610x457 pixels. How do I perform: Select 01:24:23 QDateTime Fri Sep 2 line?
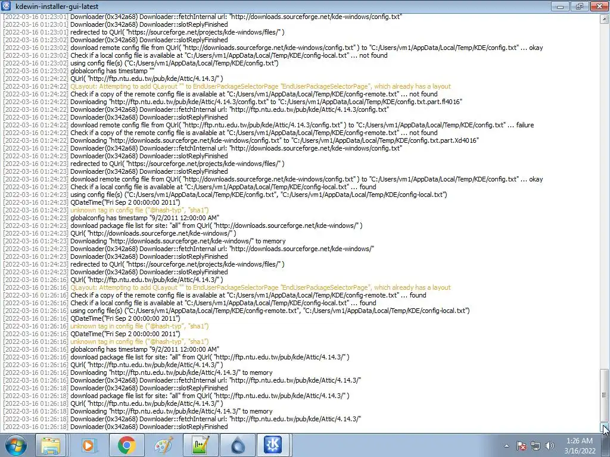(x=92, y=202)
